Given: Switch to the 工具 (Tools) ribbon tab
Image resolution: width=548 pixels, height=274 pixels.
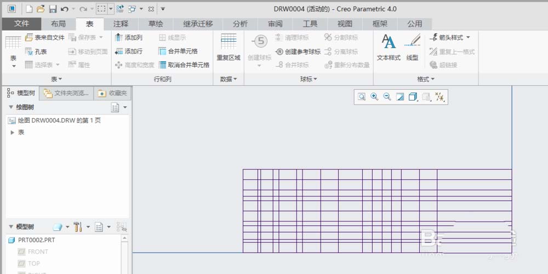Looking at the screenshot, I should coord(310,24).
